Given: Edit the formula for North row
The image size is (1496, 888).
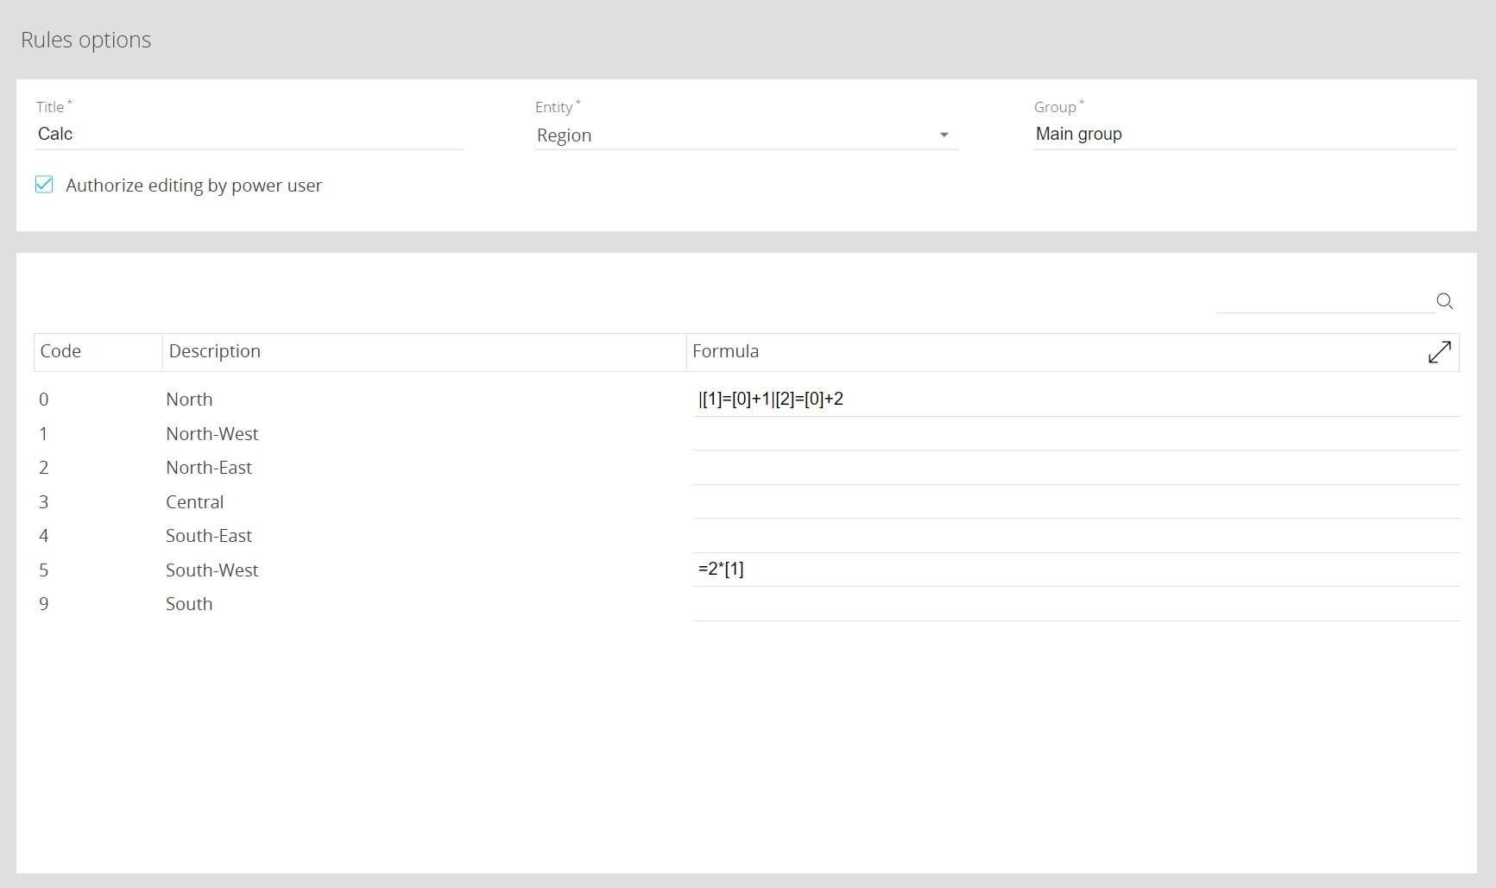Looking at the screenshot, I should pyautogui.click(x=1075, y=400).
